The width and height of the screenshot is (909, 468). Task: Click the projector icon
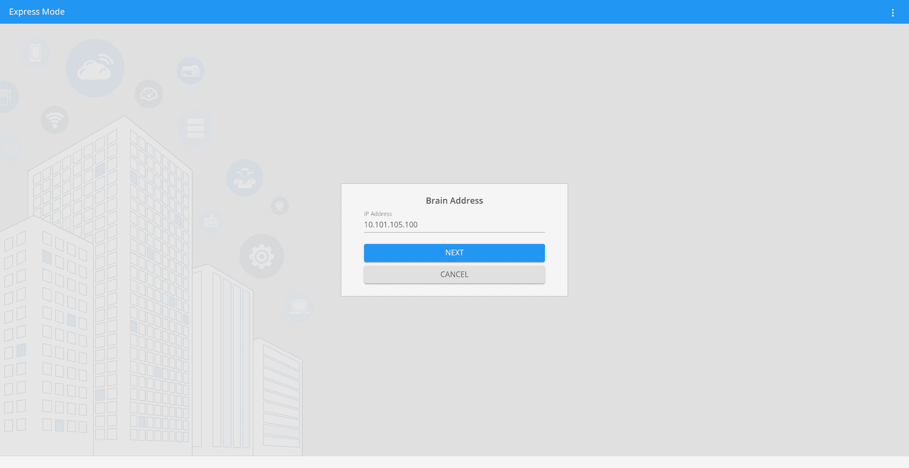pos(191,71)
